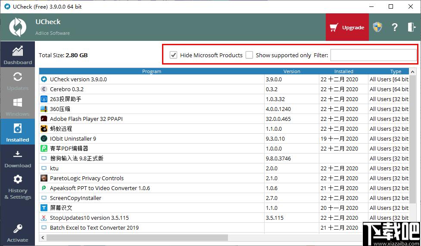Minimize the UCheck window
This screenshot has height=246, width=421.
[x=371, y=6]
